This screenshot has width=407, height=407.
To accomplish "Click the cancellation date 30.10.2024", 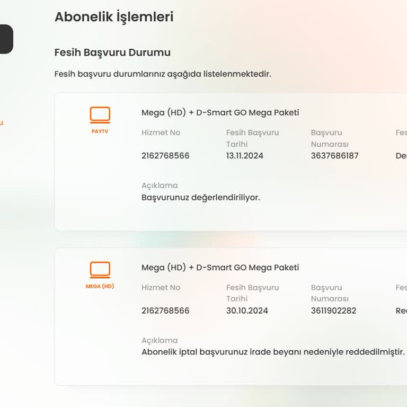I will coord(247,311).
